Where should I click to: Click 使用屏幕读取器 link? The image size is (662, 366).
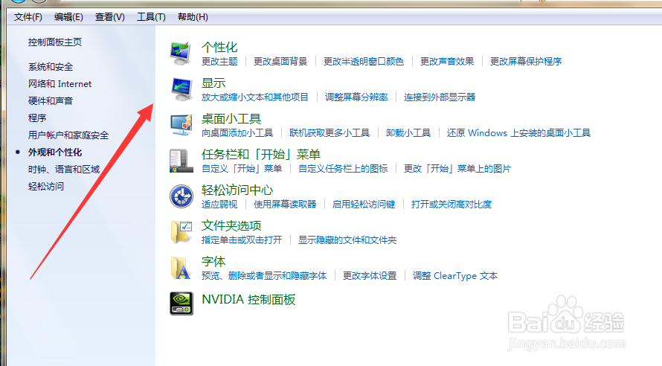[285, 205]
